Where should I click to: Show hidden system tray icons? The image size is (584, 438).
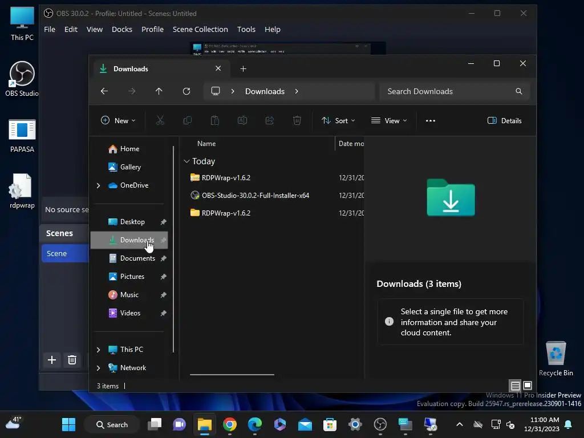point(460,424)
